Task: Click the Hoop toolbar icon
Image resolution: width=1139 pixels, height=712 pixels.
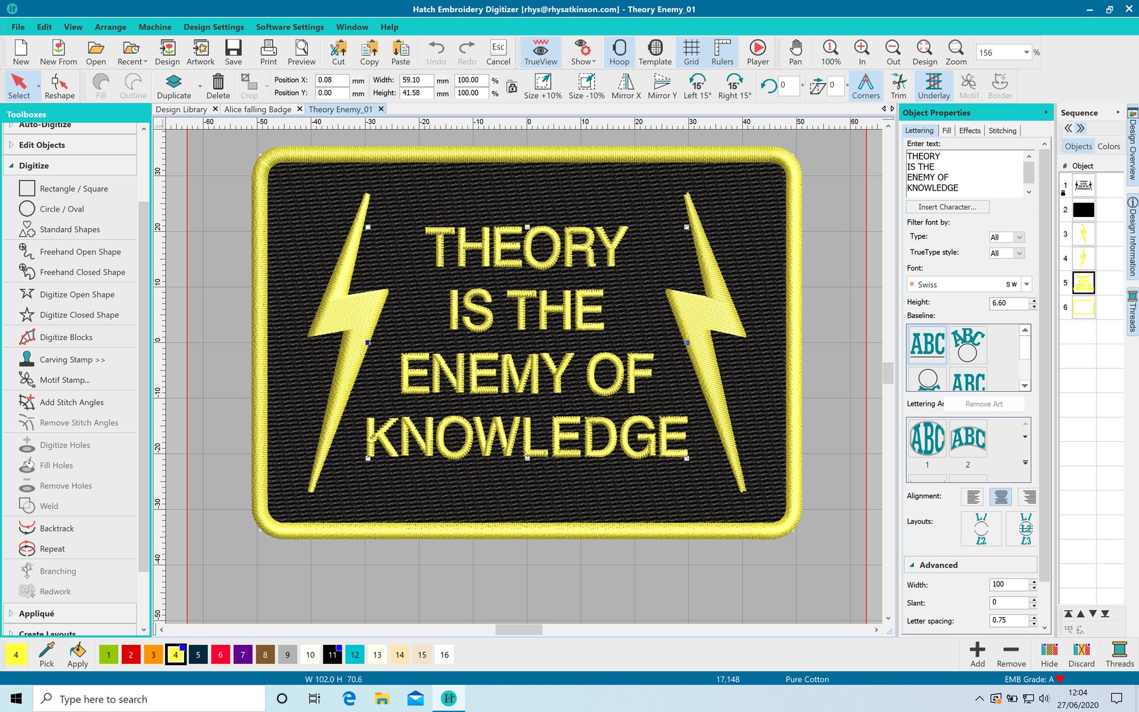Action: click(x=619, y=52)
